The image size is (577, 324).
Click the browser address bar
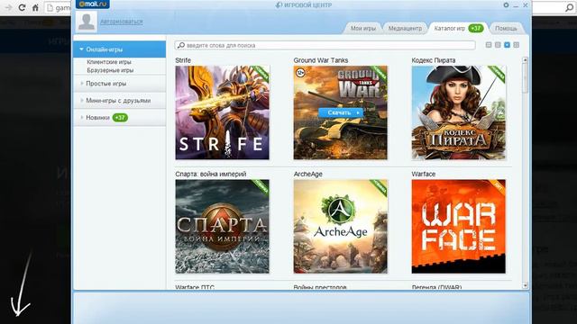[59, 7]
